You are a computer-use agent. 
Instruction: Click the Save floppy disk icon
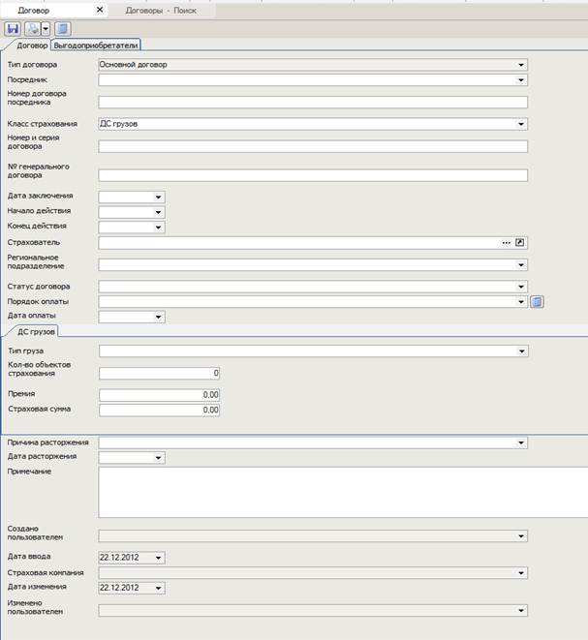click(x=14, y=29)
